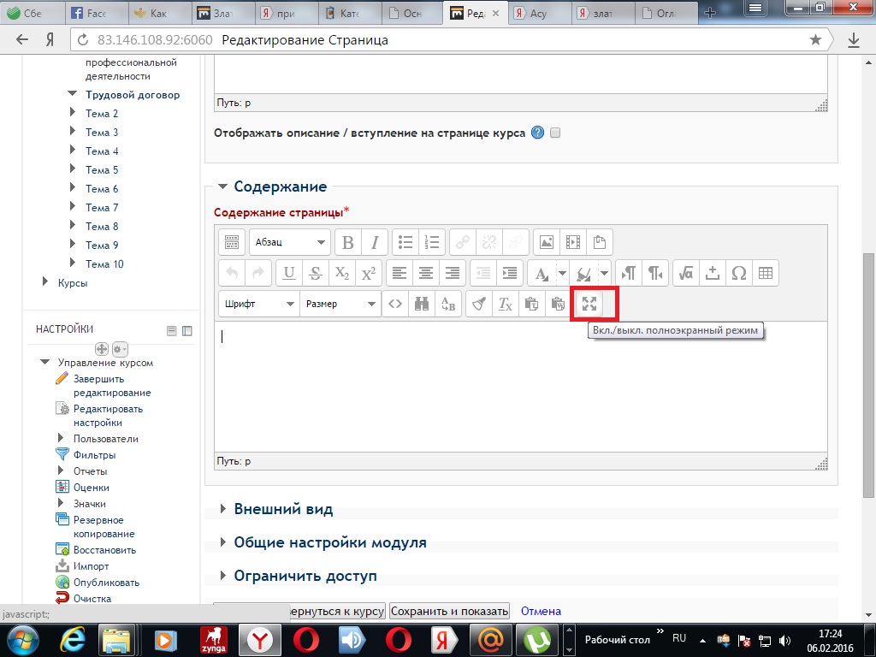Align text to the right

tap(453, 273)
